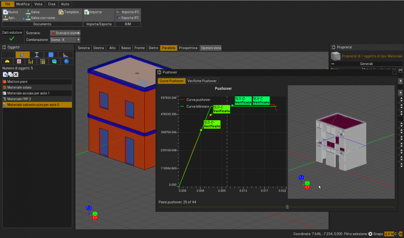This screenshot has height=238, width=404.
Task: Switch to Verifiche Pushover tab
Action: pyautogui.click(x=202, y=81)
